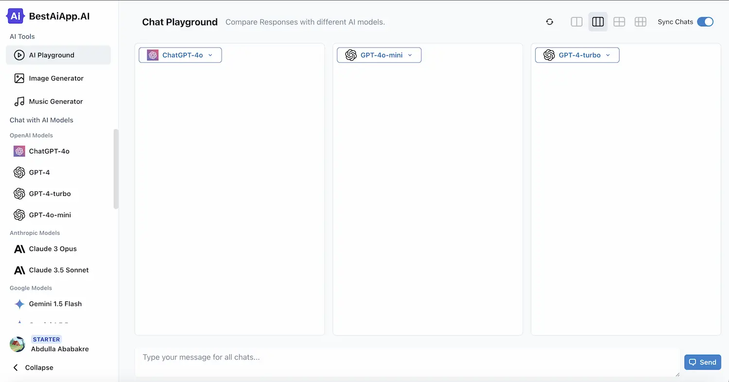
Task: Click the BestAiApp.AI logo icon
Action: coord(15,16)
